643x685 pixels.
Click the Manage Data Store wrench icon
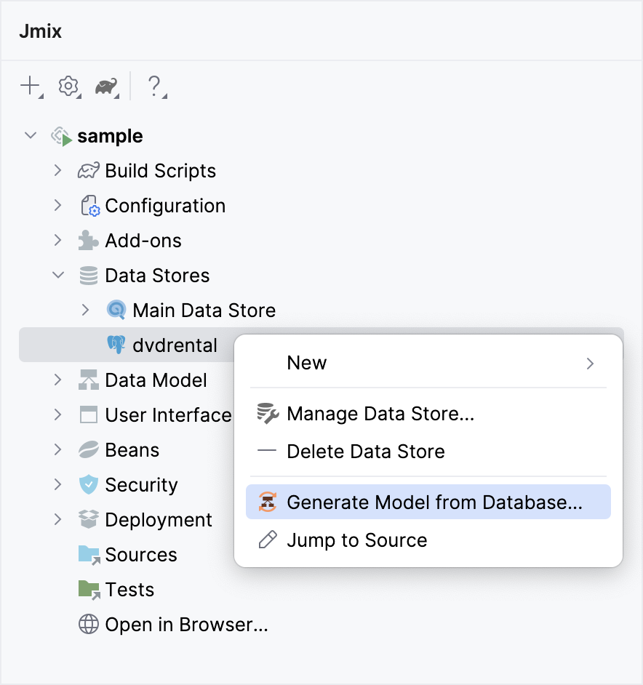pyautogui.click(x=267, y=414)
